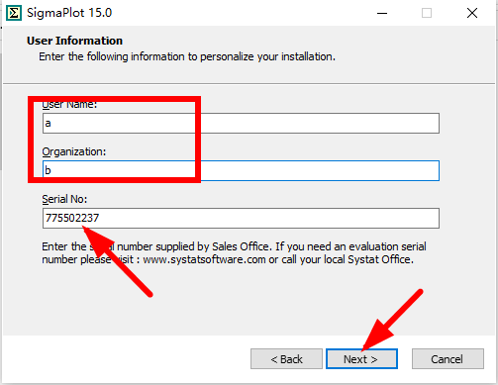
Task: Minimize the SigmaPlot 15.0 installer window
Action: 382,13
